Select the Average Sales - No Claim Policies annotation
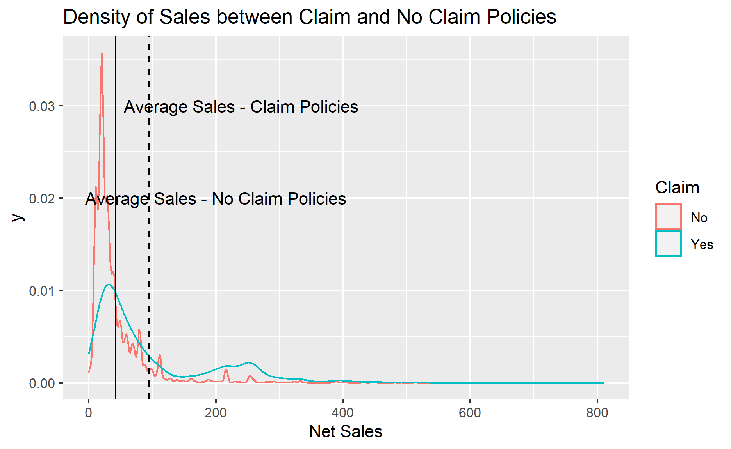The height and width of the screenshot is (449, 731). [216, 199]
